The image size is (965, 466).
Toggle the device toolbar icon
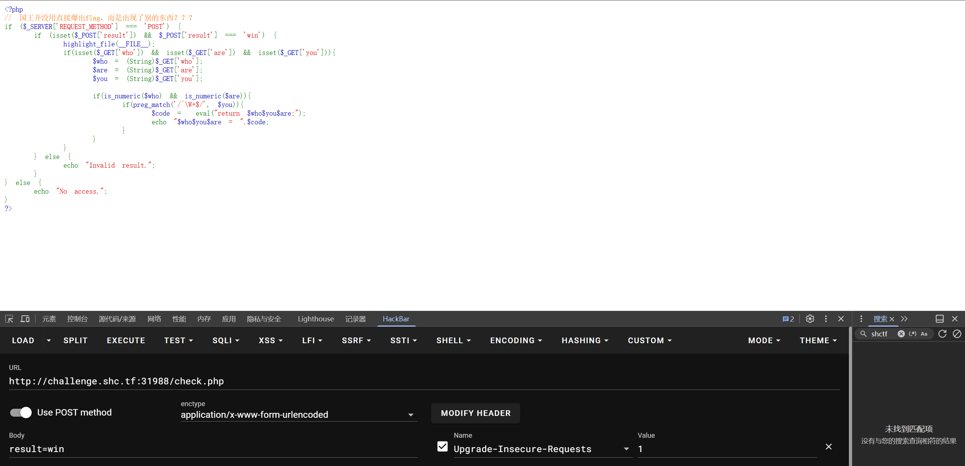(x=25, y=319)
